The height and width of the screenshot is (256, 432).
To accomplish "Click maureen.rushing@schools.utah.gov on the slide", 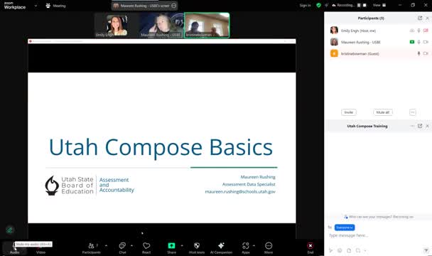I will pyautogui.click(x=240, y=191).
